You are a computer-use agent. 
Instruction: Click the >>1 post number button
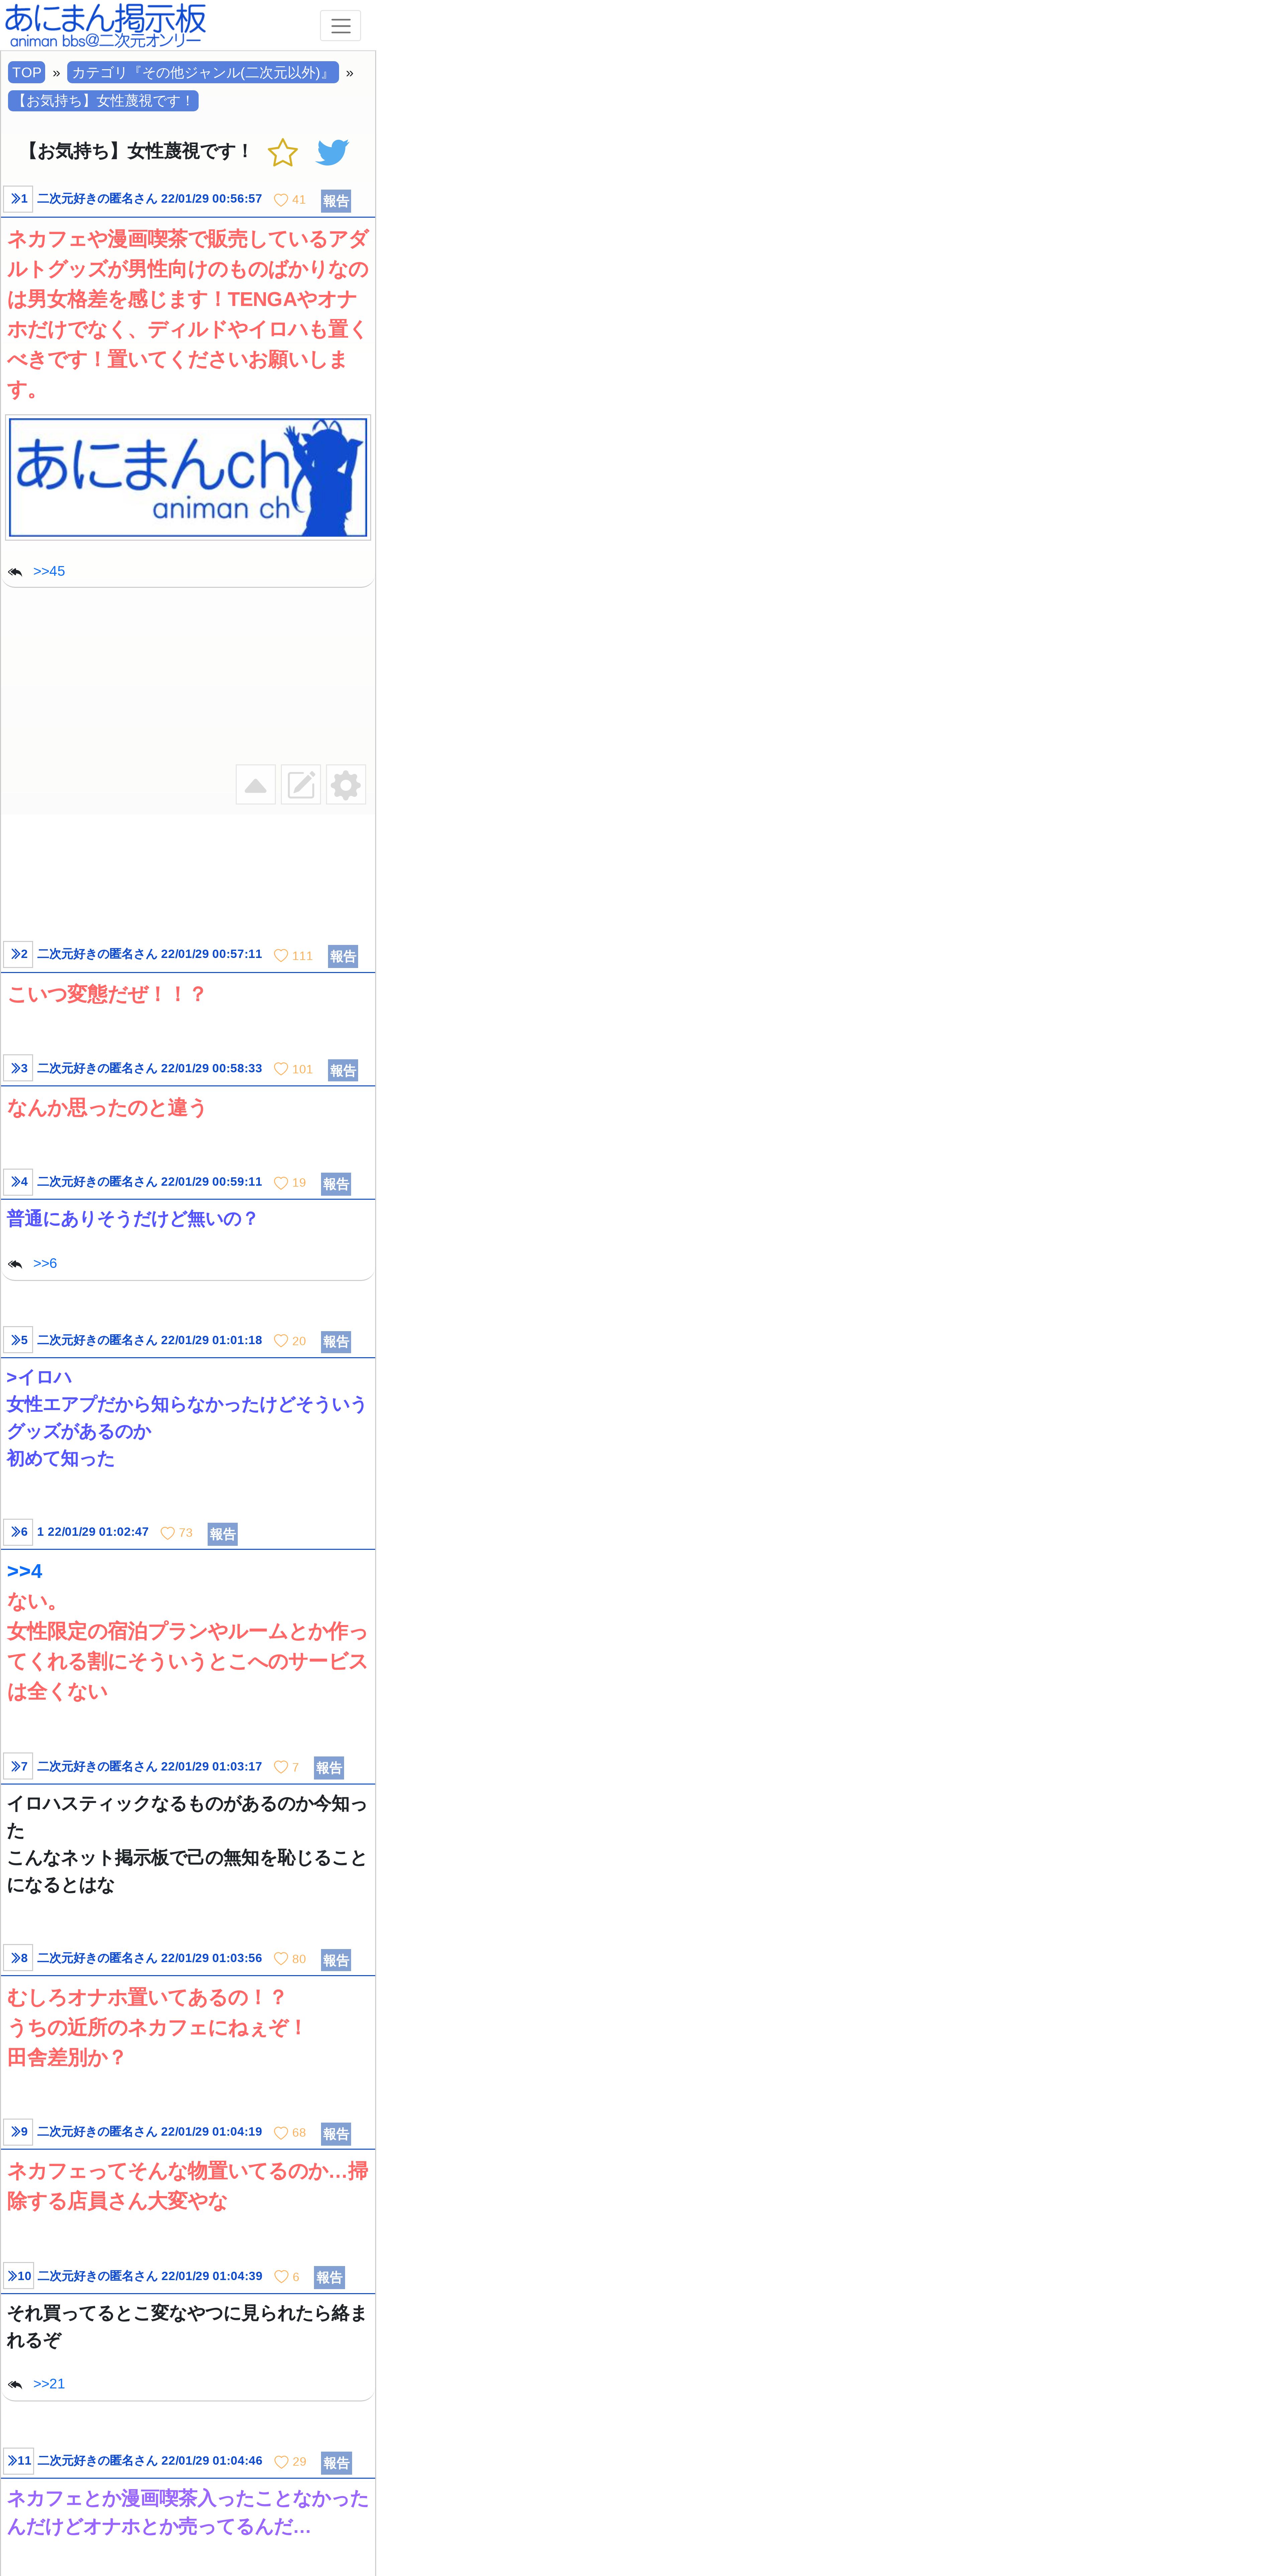tap(18, 199)
